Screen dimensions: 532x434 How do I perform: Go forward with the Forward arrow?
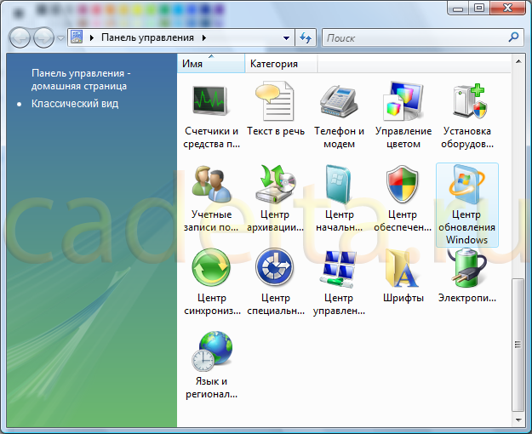point(43,37)
